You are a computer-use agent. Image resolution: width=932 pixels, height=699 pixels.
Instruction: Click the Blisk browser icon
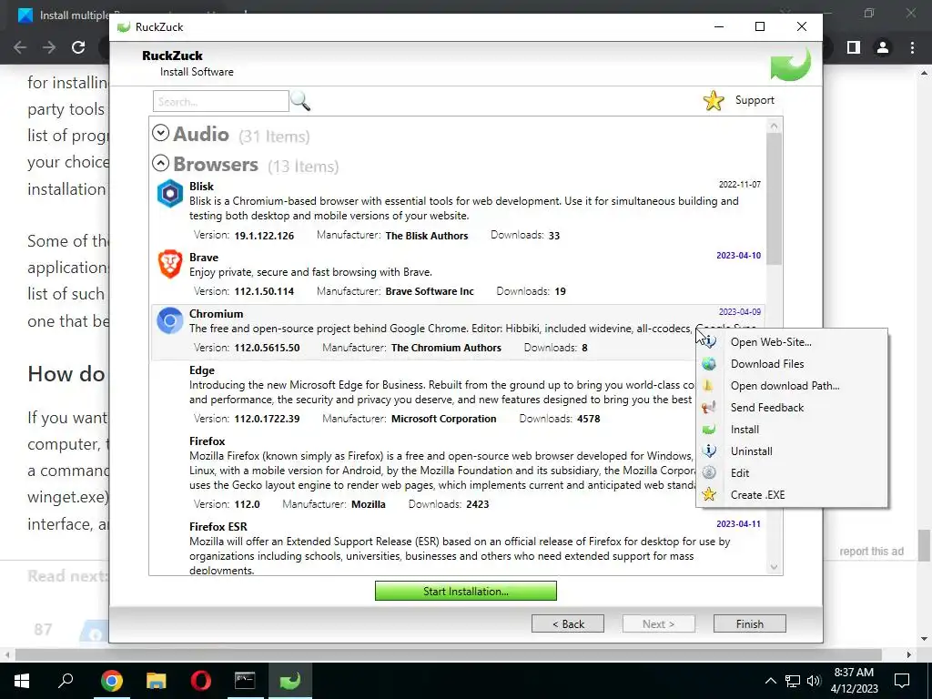coord(170,193)
